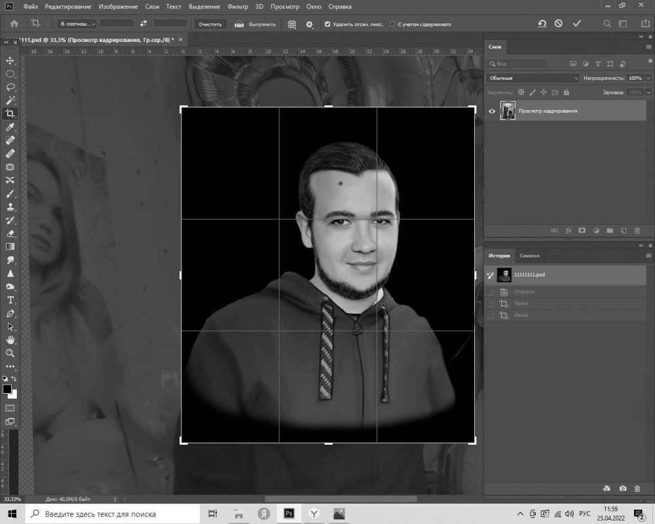The height and width of the screenshot is (524, 655).
Task: Open the blend mode 'Обычные' dropdown
Action: point(533,78)
